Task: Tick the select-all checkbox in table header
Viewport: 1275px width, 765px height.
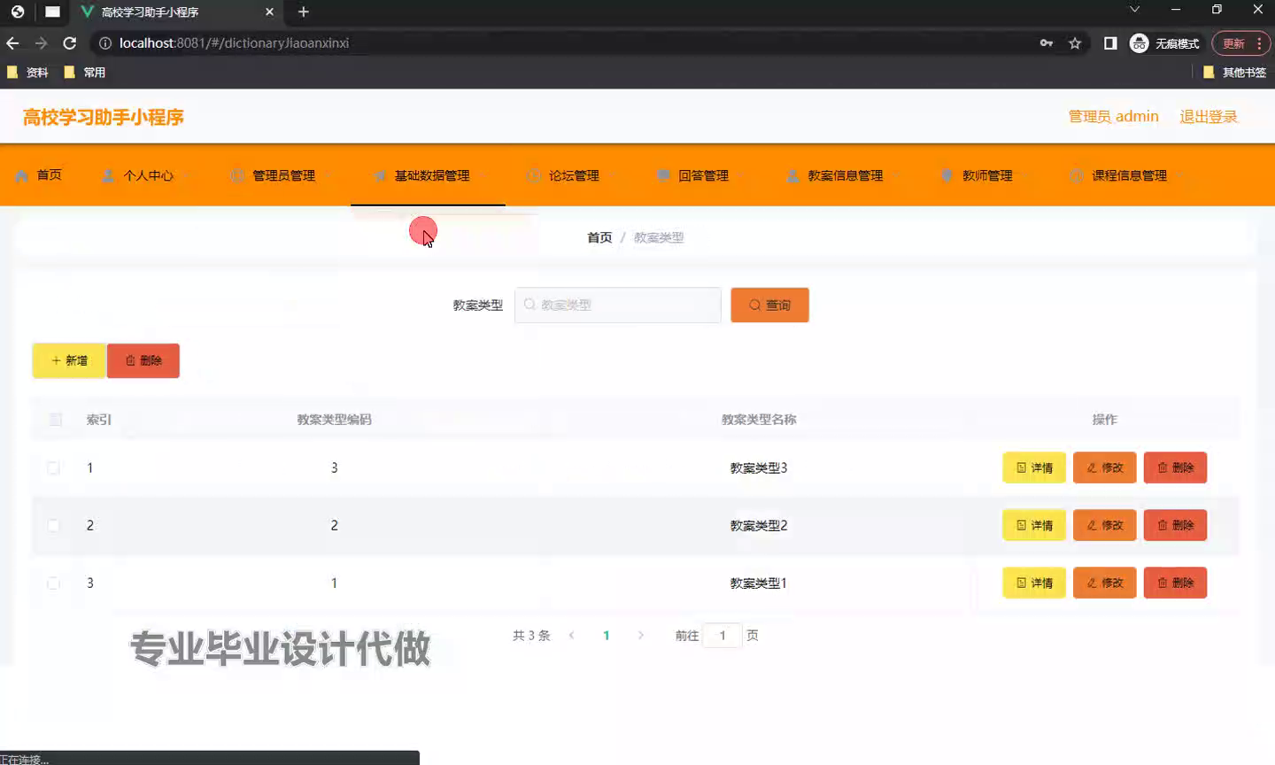Action: click(56, 420)
